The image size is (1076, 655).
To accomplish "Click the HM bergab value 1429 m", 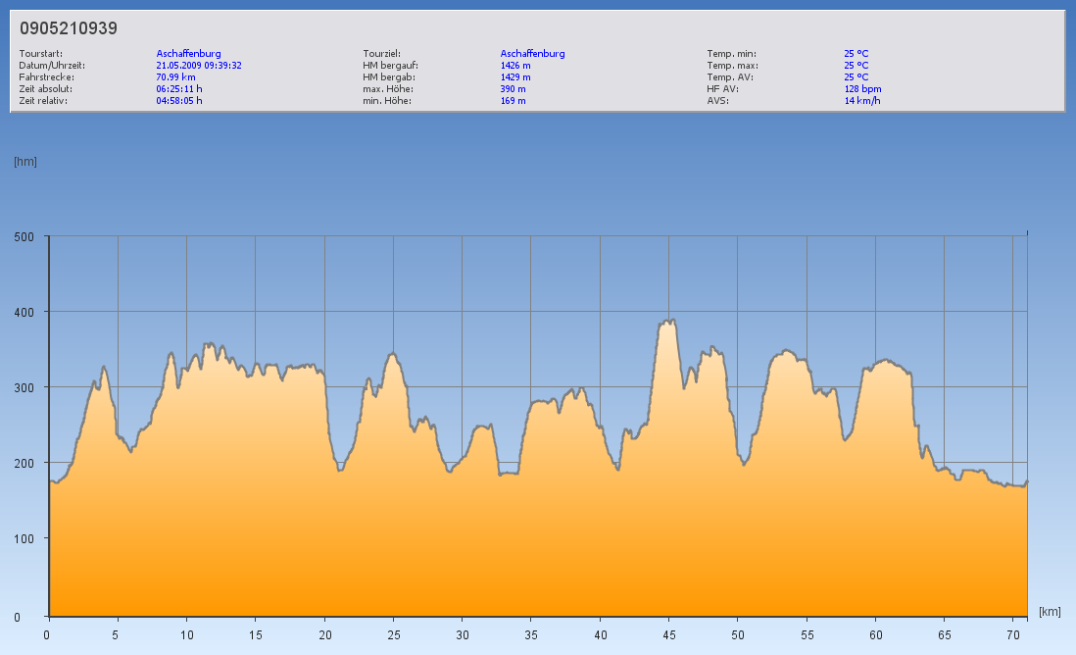I will pos(515,76).
